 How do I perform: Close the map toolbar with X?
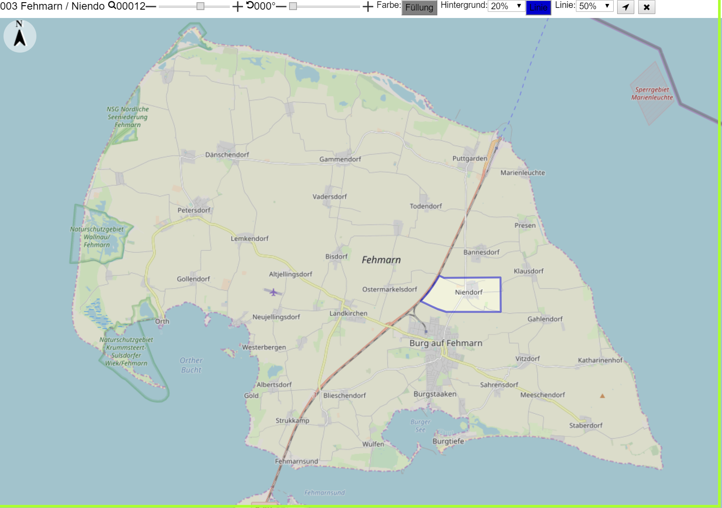[647, 7]
